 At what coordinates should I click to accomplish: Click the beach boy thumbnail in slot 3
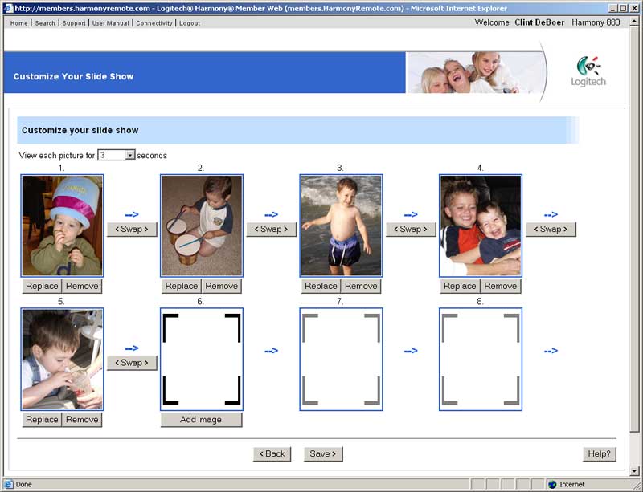pos(341,226)
